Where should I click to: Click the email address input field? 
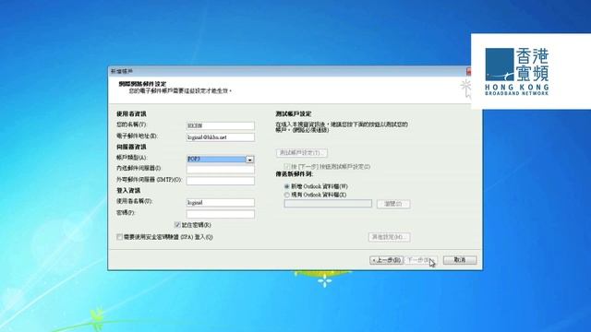(221, 137)
